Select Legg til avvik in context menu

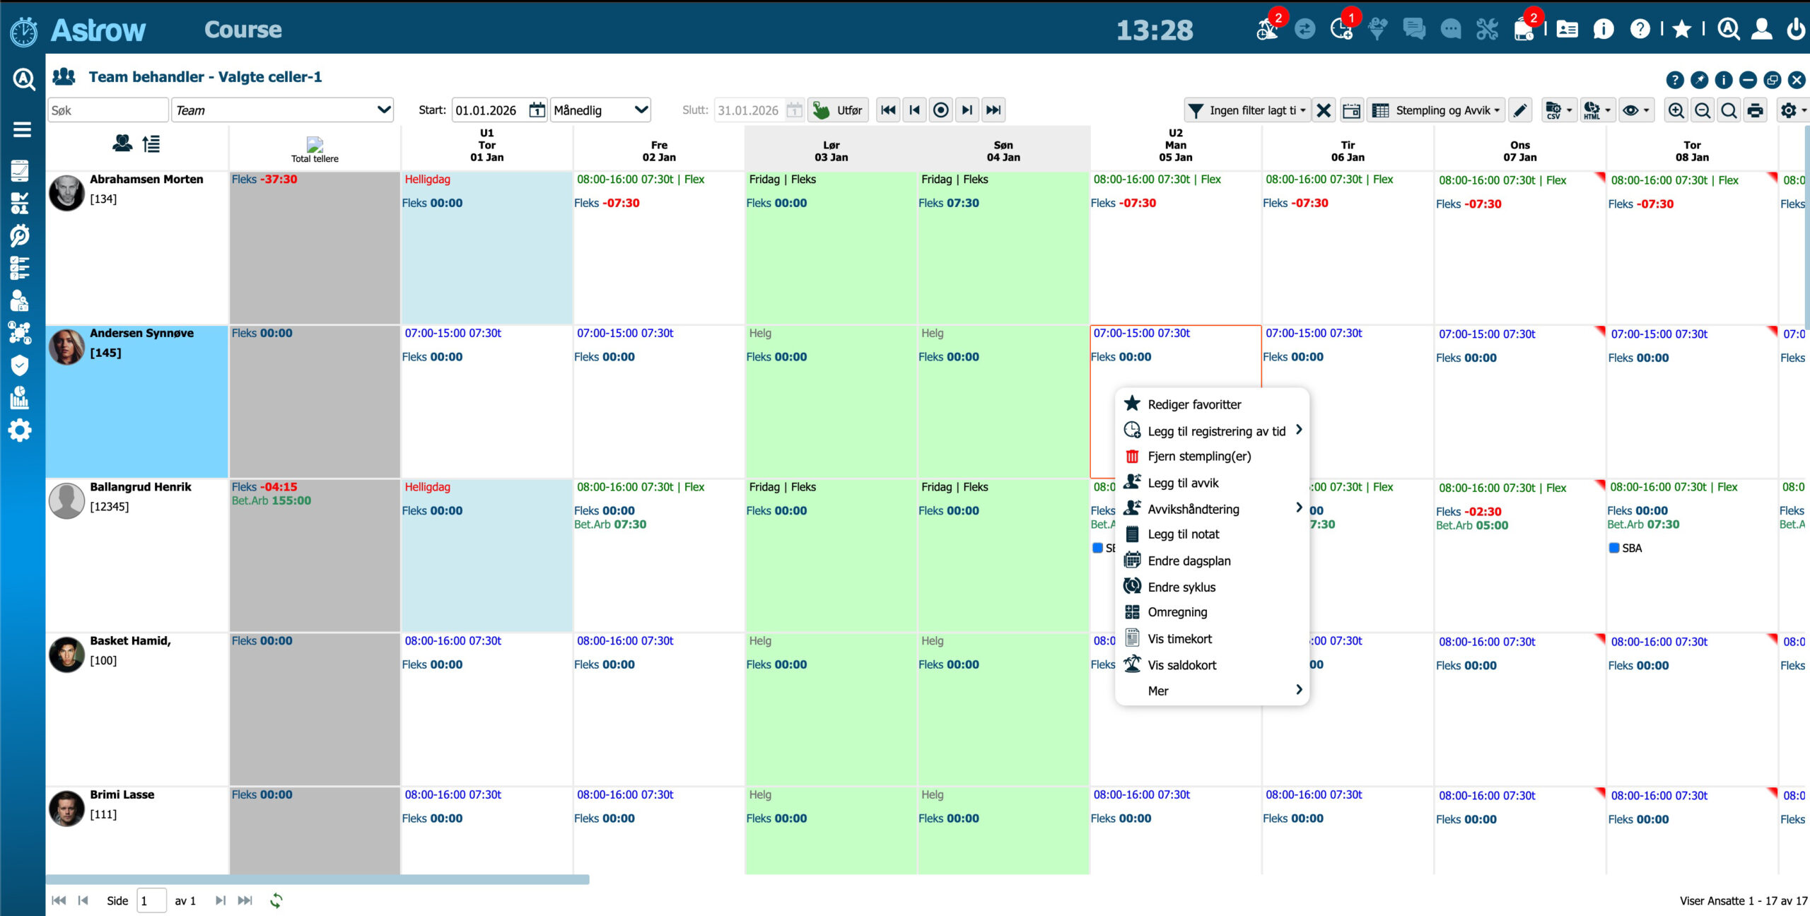tap(1183, 483)
